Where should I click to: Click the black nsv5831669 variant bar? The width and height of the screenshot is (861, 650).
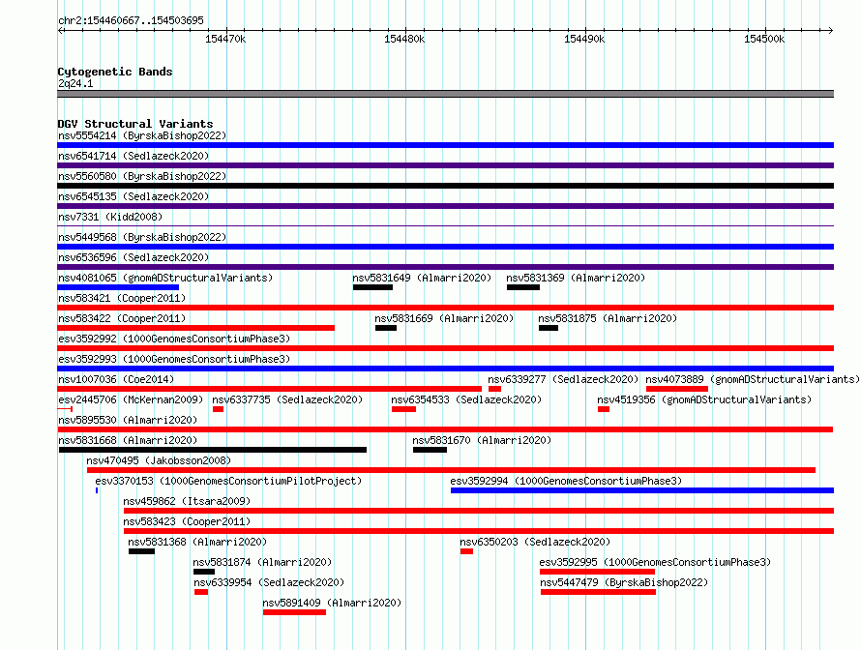tap(386, 328)
